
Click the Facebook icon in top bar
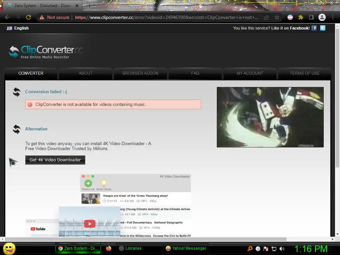click(x=314, y=28)
